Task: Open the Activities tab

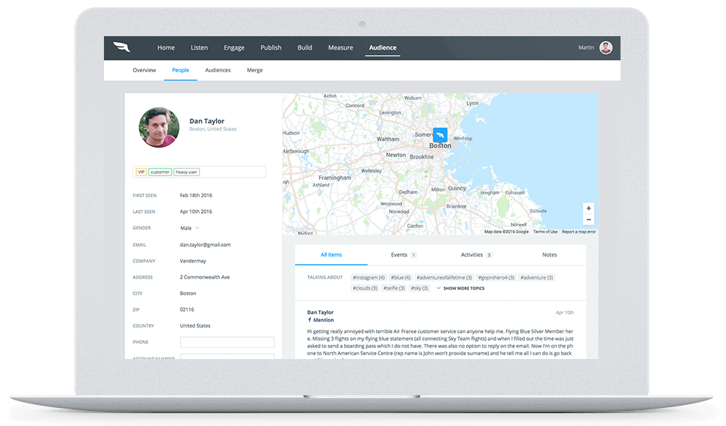Action: [476, 255]
